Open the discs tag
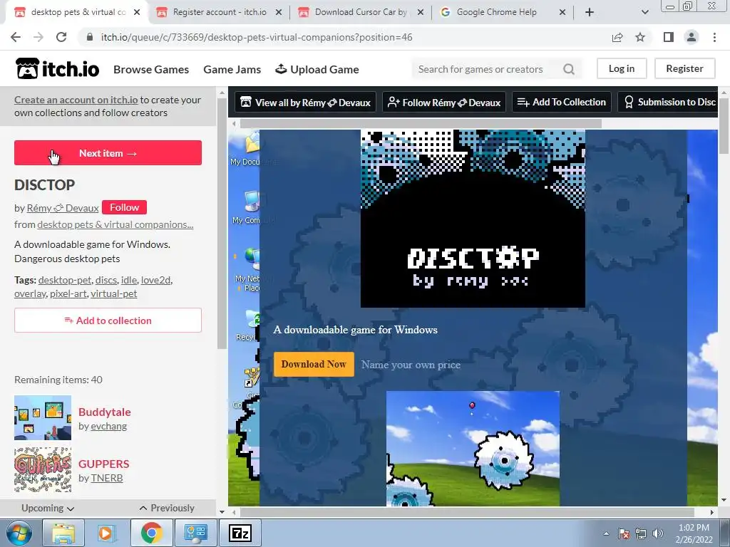The image size is (730, 547). [106, 280]
